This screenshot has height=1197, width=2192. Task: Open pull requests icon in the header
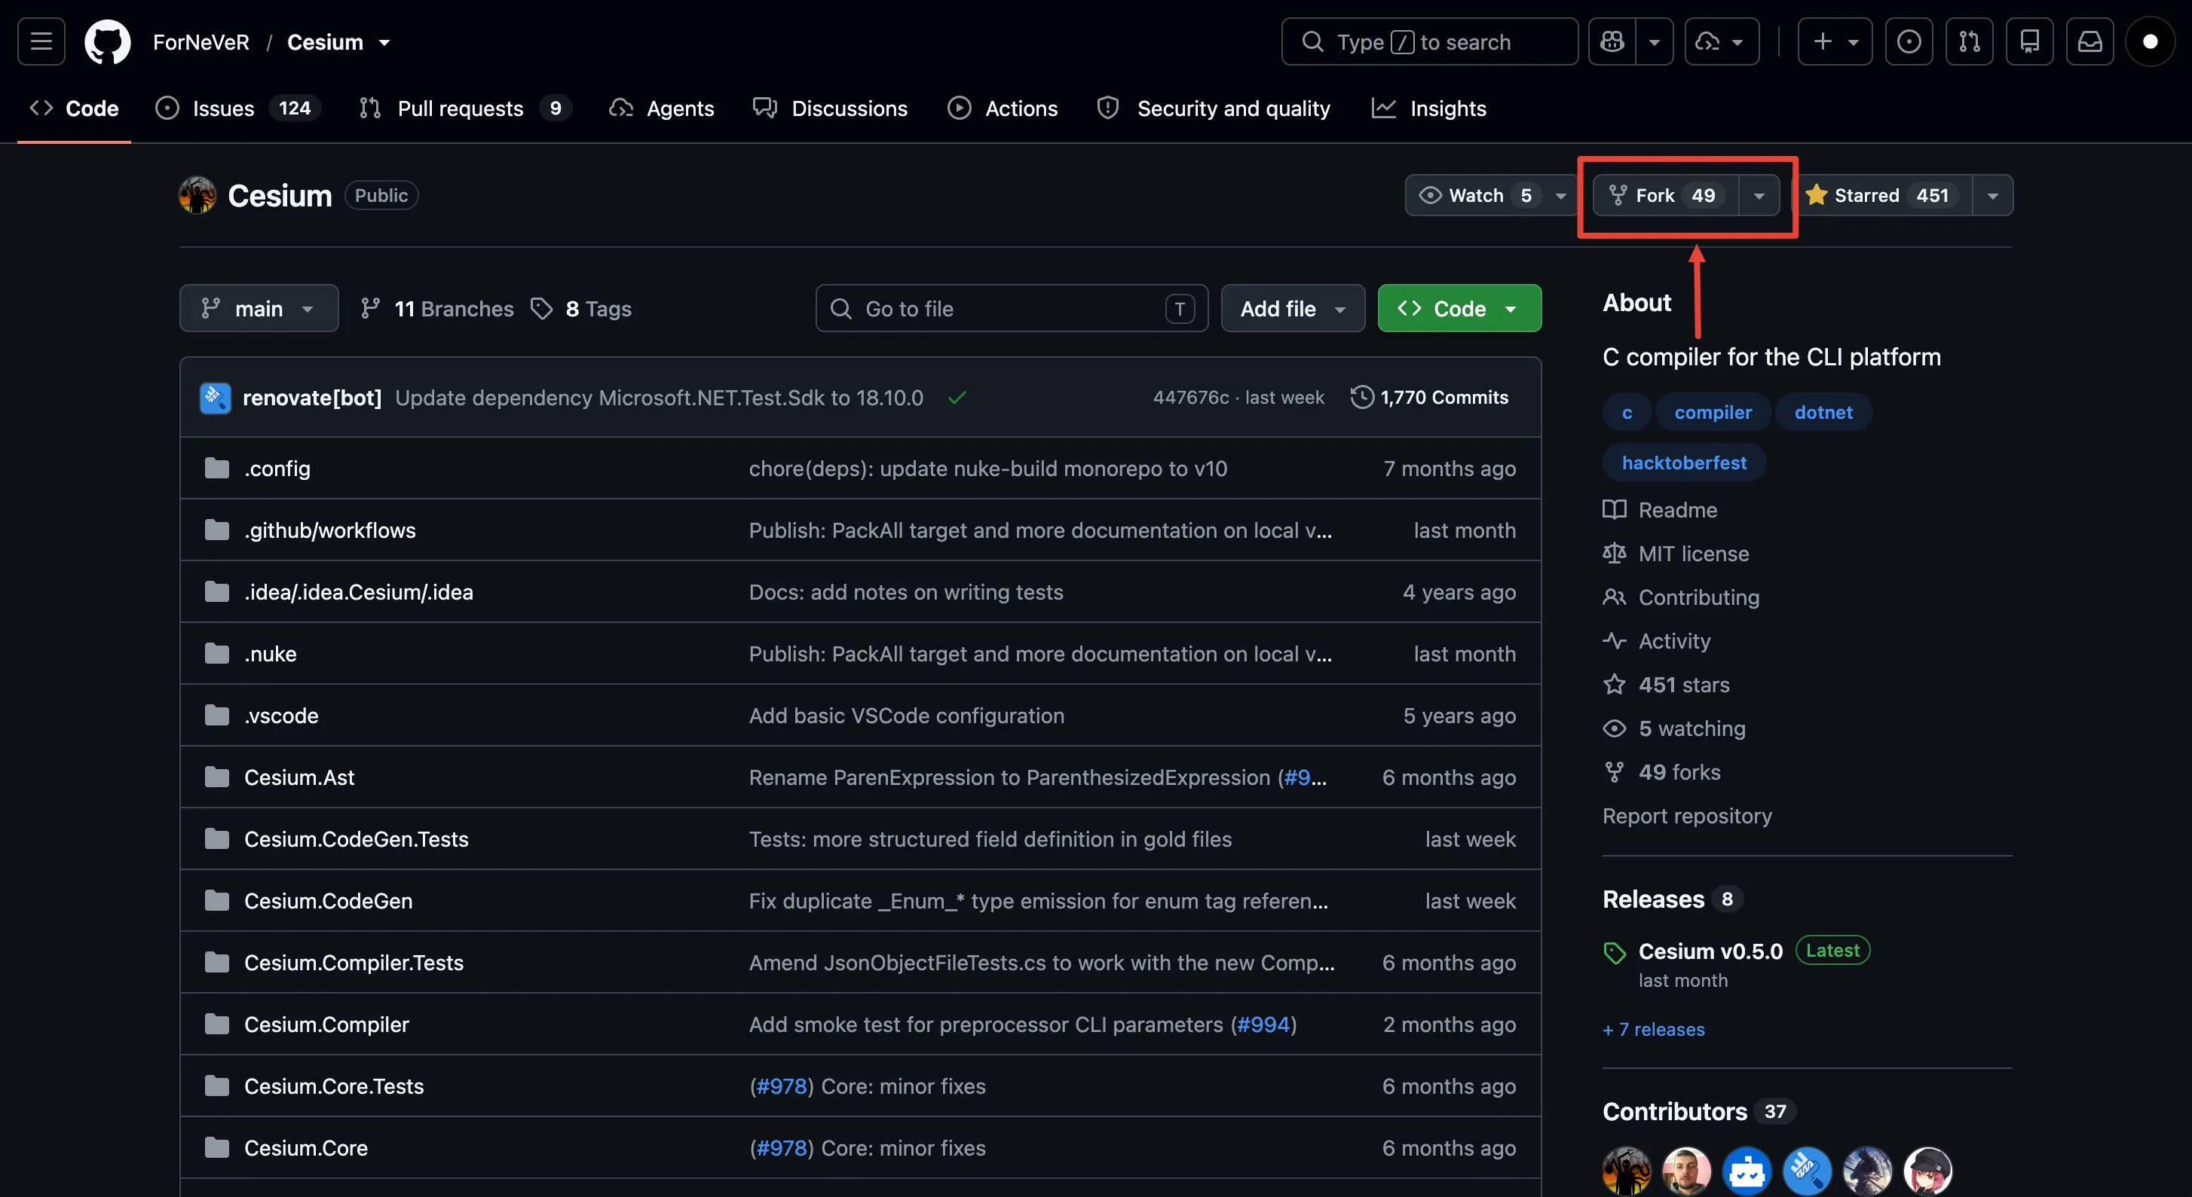click(1969, 41)
